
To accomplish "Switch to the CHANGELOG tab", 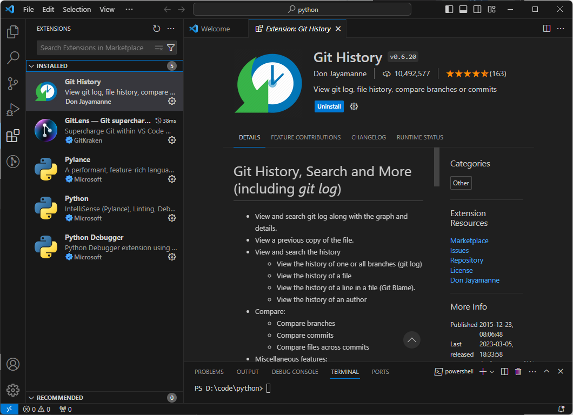I will 369,137.
